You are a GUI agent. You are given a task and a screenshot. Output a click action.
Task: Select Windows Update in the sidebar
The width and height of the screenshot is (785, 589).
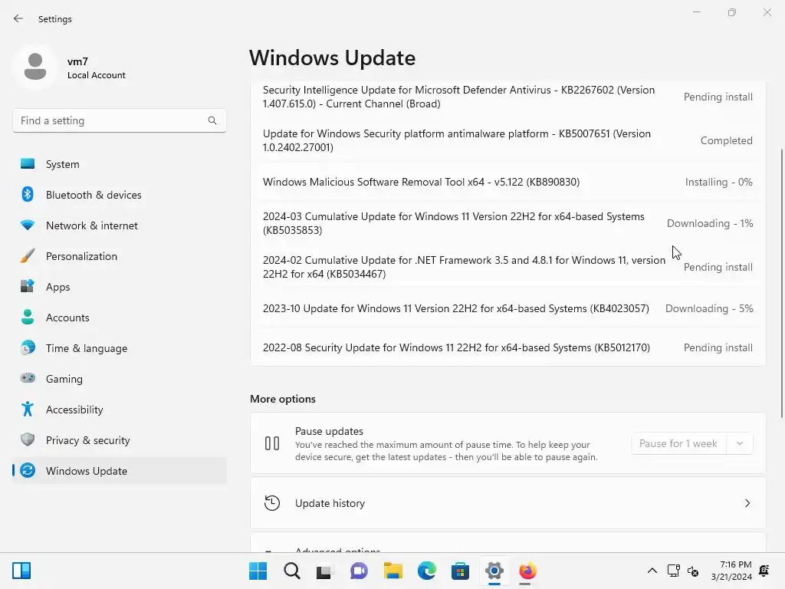[119, 471]
